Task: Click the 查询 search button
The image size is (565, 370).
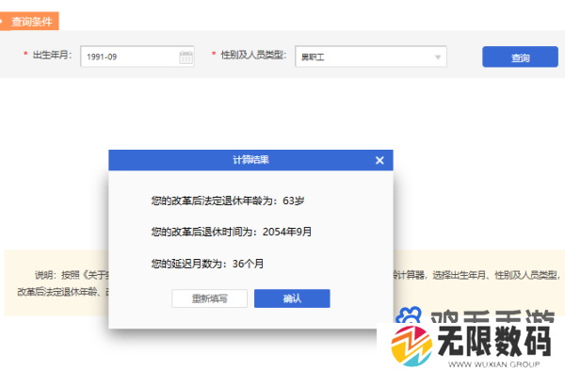Action: (520, 56)
